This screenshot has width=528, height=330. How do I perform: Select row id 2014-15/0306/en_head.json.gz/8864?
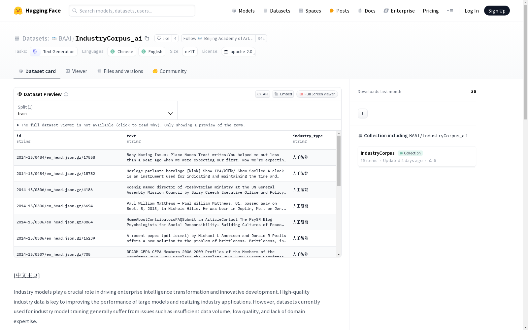(69, 222)
